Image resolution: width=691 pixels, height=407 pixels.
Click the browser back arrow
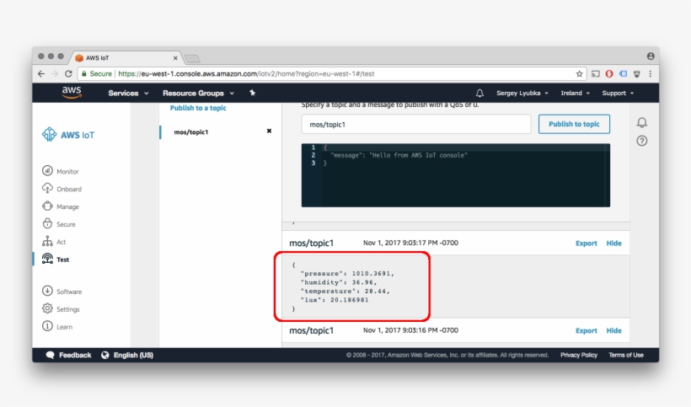point(41,73)
